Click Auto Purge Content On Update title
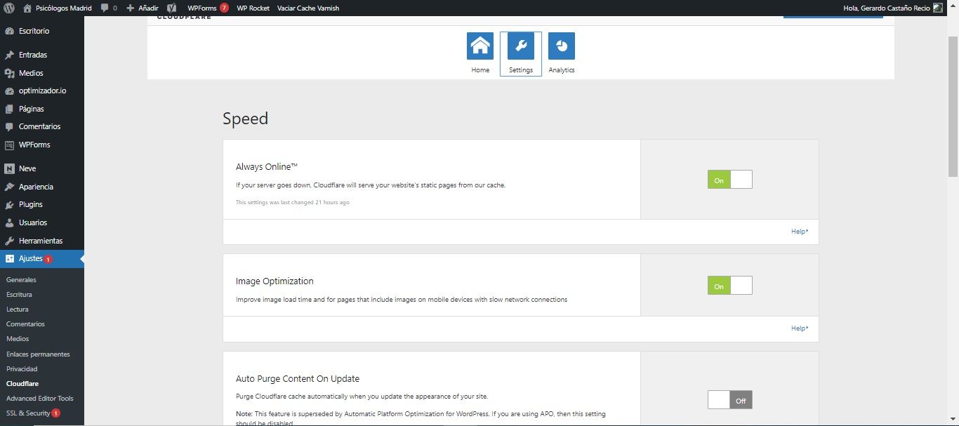The width and height of the screenshot is (959, 426). (298, 379)
